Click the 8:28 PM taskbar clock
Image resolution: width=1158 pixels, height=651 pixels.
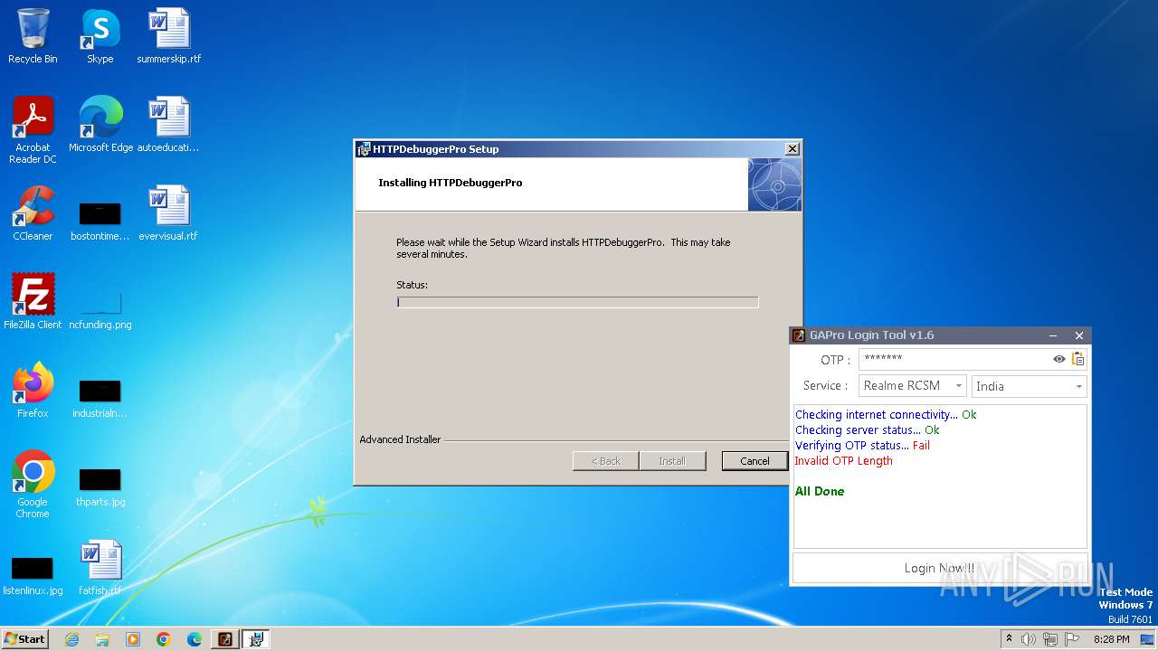tap(1111, 639)
